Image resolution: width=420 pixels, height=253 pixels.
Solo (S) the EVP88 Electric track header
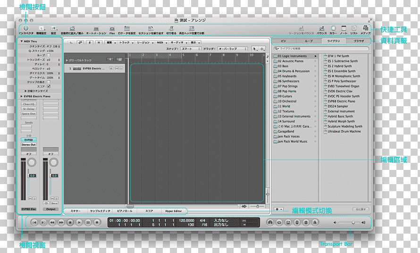[121, 68]
